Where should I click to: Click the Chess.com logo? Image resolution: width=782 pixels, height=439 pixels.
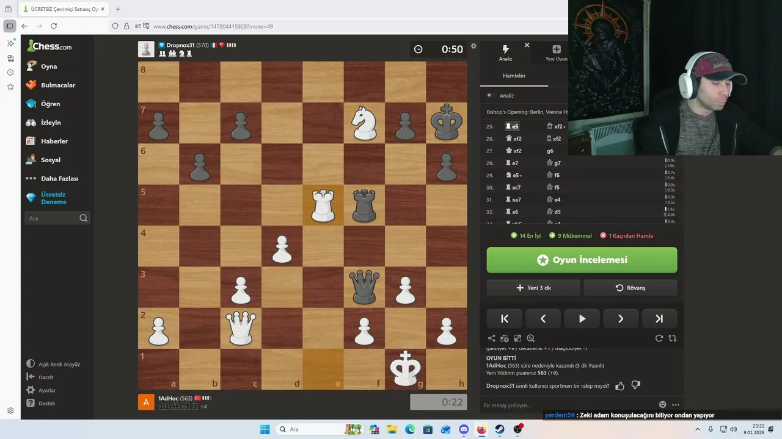49,46
